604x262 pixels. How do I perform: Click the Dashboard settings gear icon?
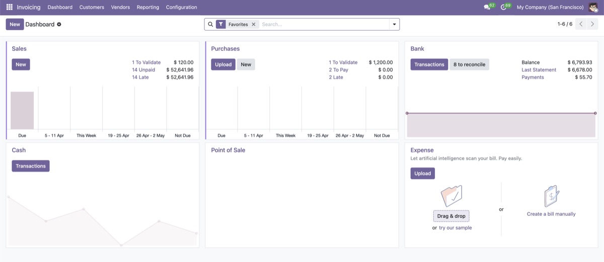coord(59,24)
